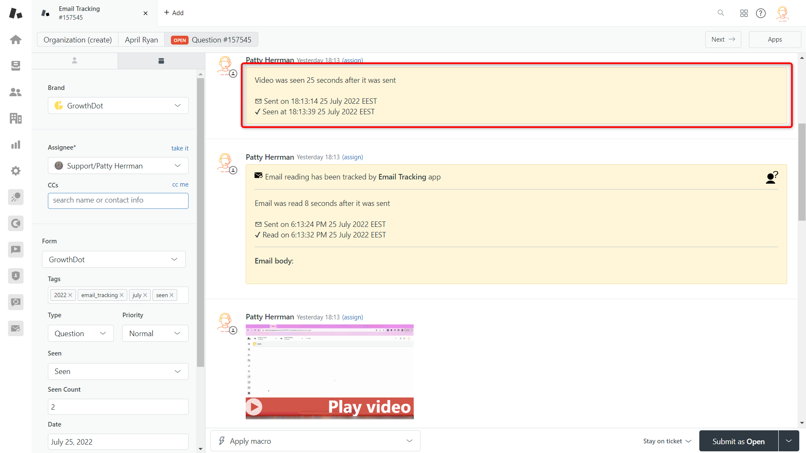The image size is (806, 453).
Task: Open global search with the magnifier icon
Action: 721,13
